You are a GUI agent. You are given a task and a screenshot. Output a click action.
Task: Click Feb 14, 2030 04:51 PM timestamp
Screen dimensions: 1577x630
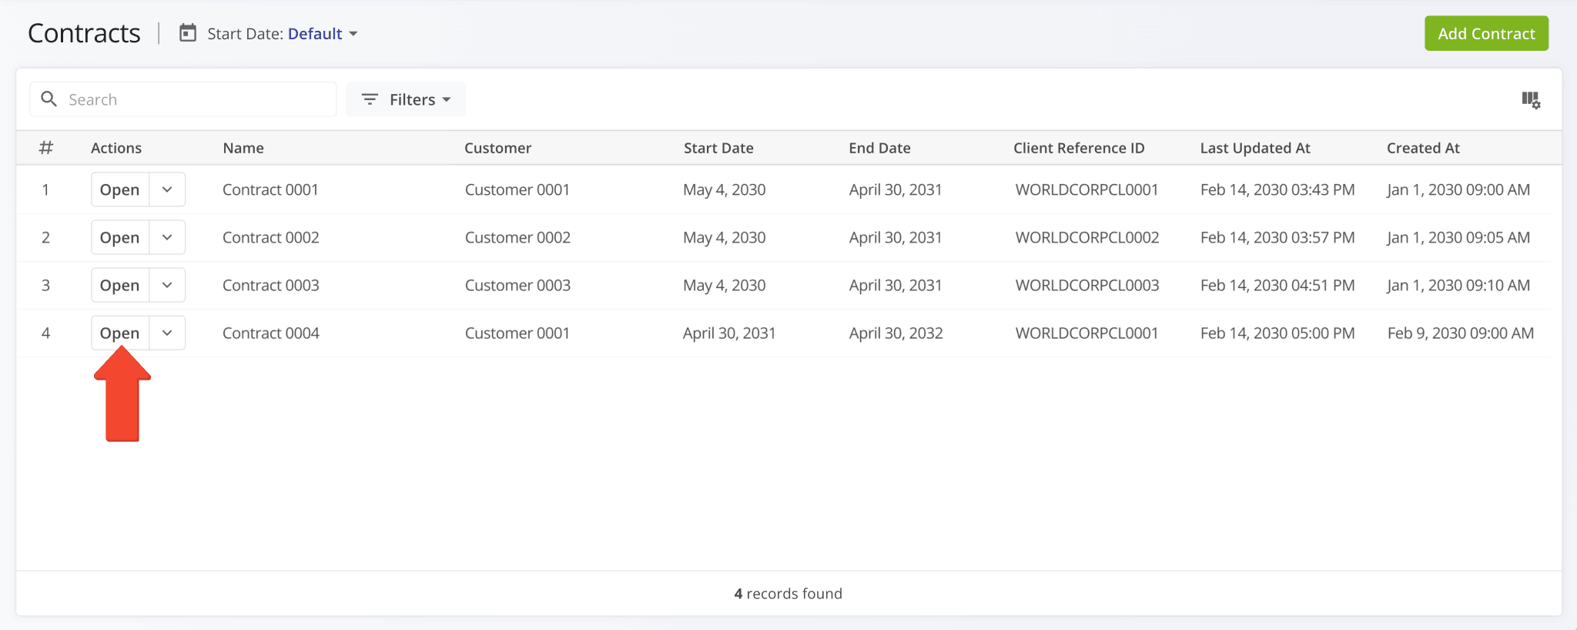(1277, 285)
